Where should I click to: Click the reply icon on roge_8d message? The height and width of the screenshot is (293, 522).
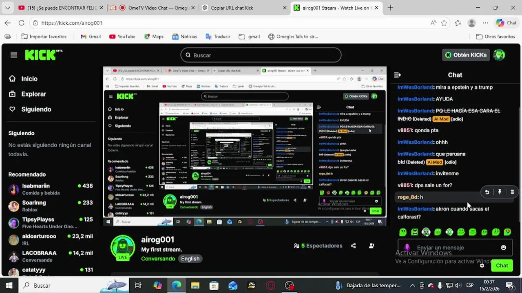click(487, 192)
